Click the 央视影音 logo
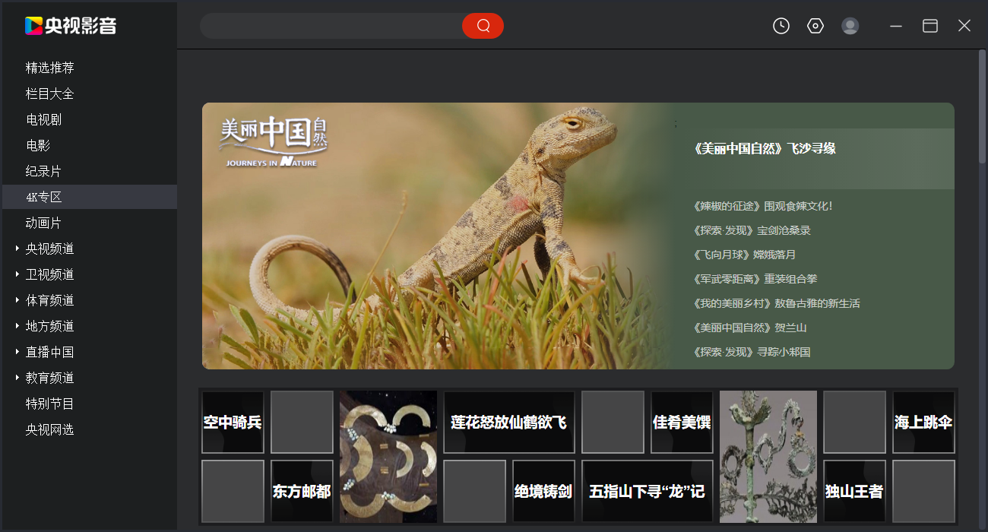The height and width of the screenshot is (532, 988). (x=71, y=26)
